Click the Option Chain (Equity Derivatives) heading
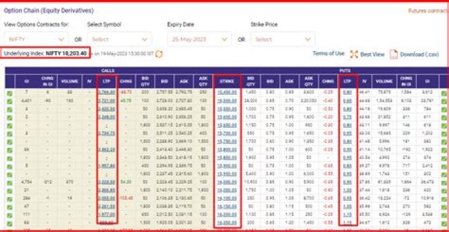The width and height of the screenshot is (449, 232). 49,11
